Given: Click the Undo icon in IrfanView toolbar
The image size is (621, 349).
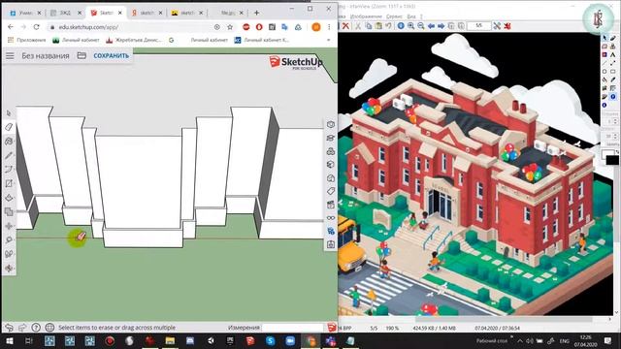Looking at the screenshot, I should tap(388, 26).
